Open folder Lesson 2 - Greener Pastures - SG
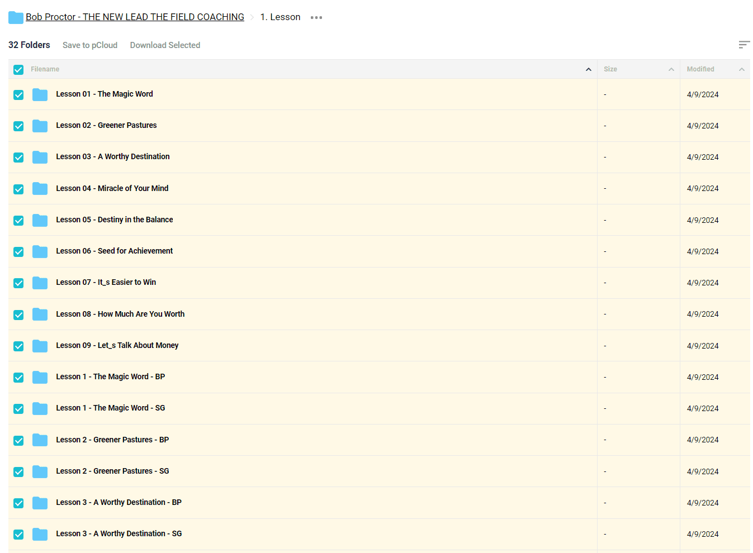 pos(112,471)
